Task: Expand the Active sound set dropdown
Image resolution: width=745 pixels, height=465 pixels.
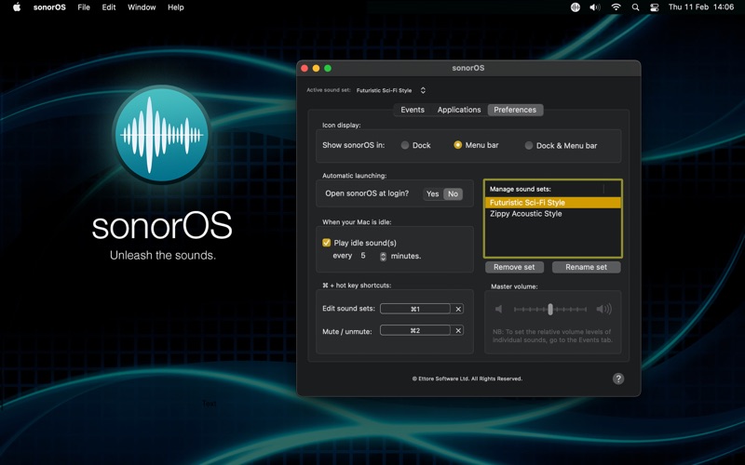Action: [423, 90]
